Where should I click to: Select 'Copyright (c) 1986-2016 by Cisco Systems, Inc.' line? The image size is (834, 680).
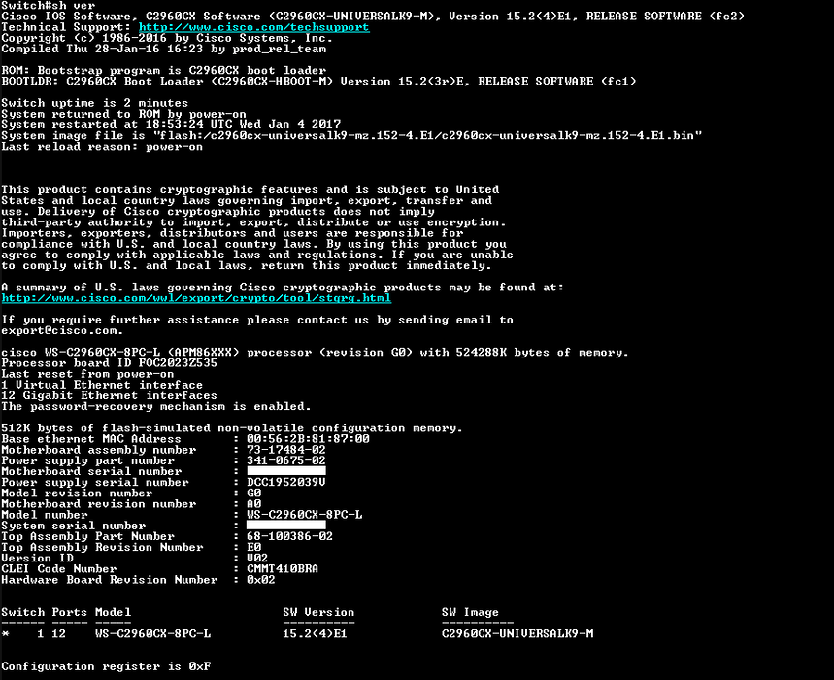167,38
